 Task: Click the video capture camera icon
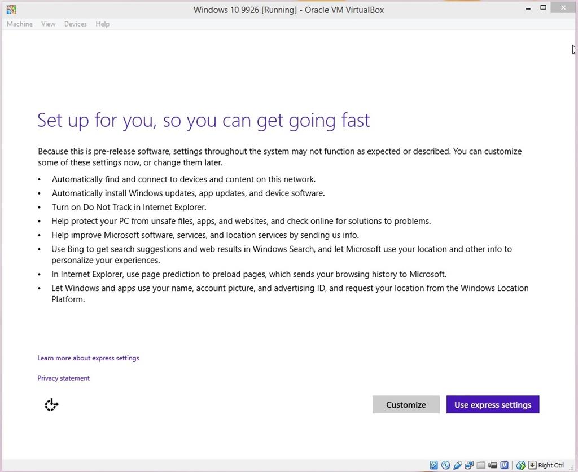click(x=492, y=465)
